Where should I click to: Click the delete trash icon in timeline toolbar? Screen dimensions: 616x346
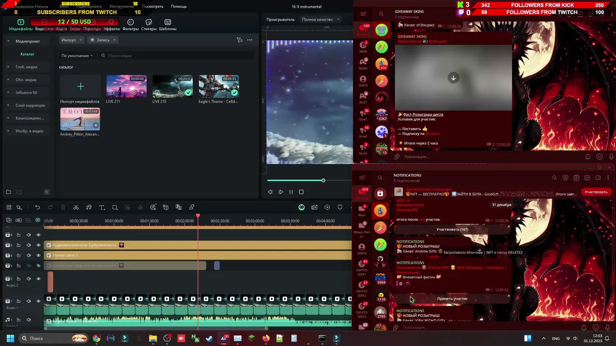pyautogui.click(x=63, y=207)
